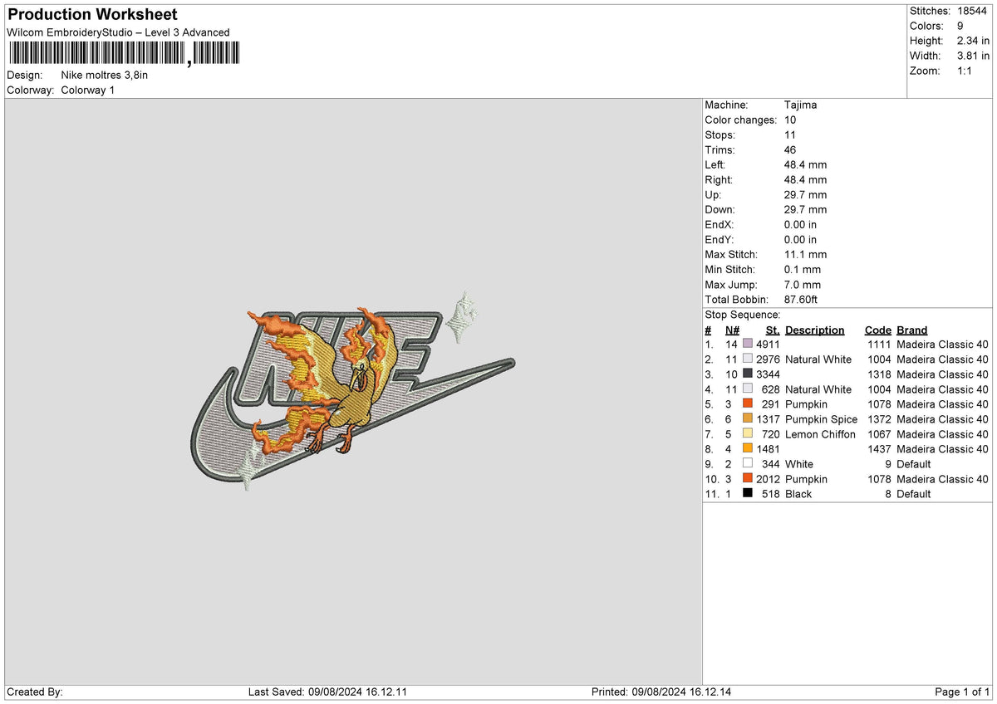Image resolution: width=997 pixels, height=704 pixels.
Task: Pick the Pumpkin Spice swatch beside 1317
Action: (x=748, y=418)
